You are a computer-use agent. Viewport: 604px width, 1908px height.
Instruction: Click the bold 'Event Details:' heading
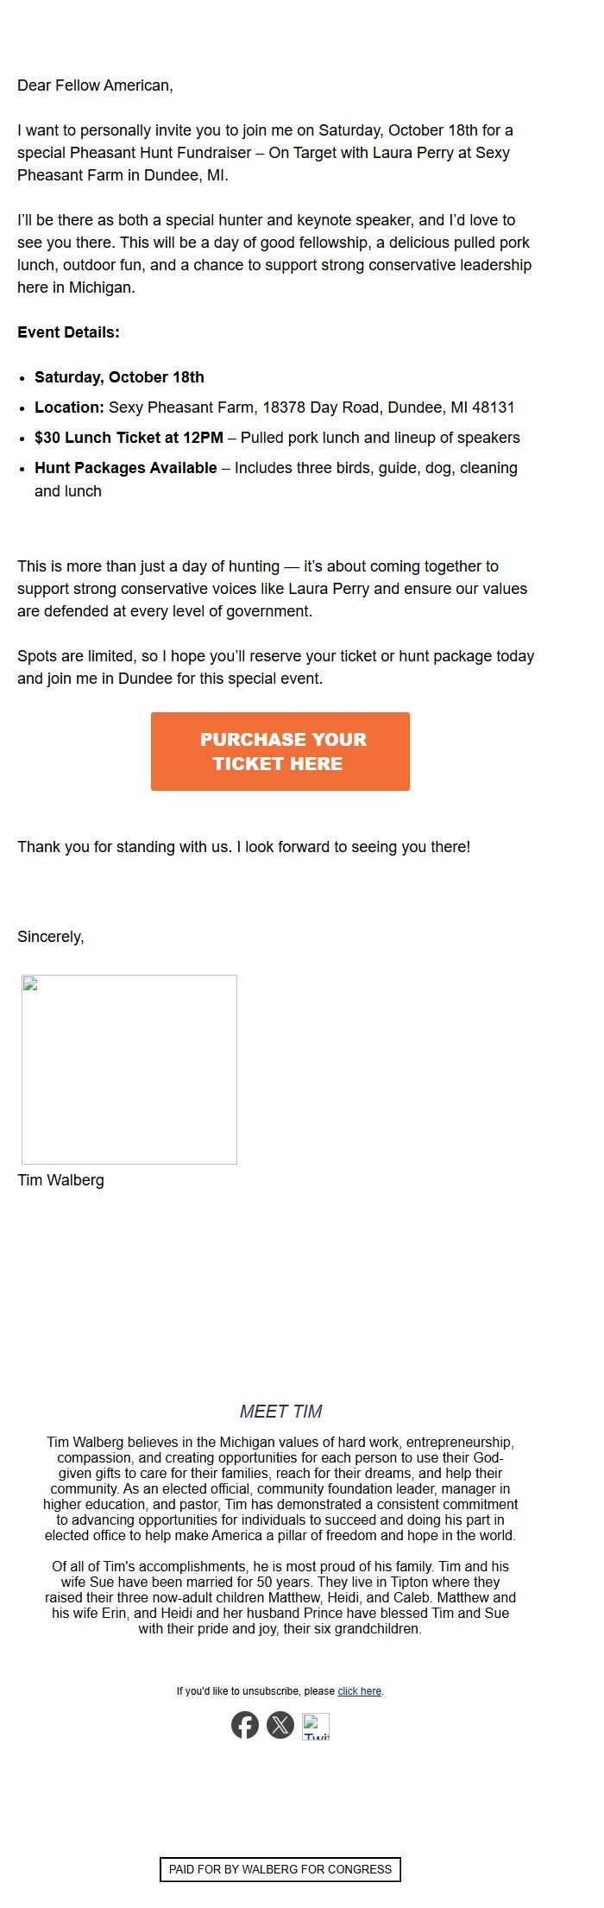click(x=68, y=332)
